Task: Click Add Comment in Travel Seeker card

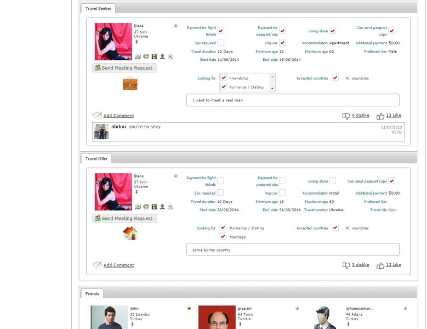Action: click(x=118, y=116)
